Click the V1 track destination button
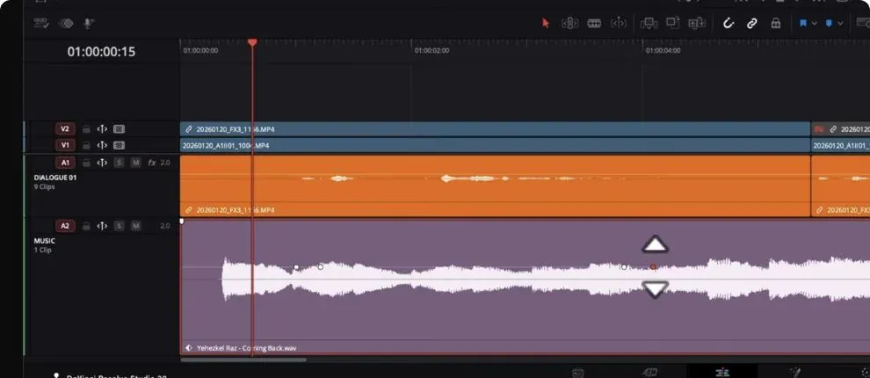Screen dimensions: 870x378 click(x=65, y=145)
